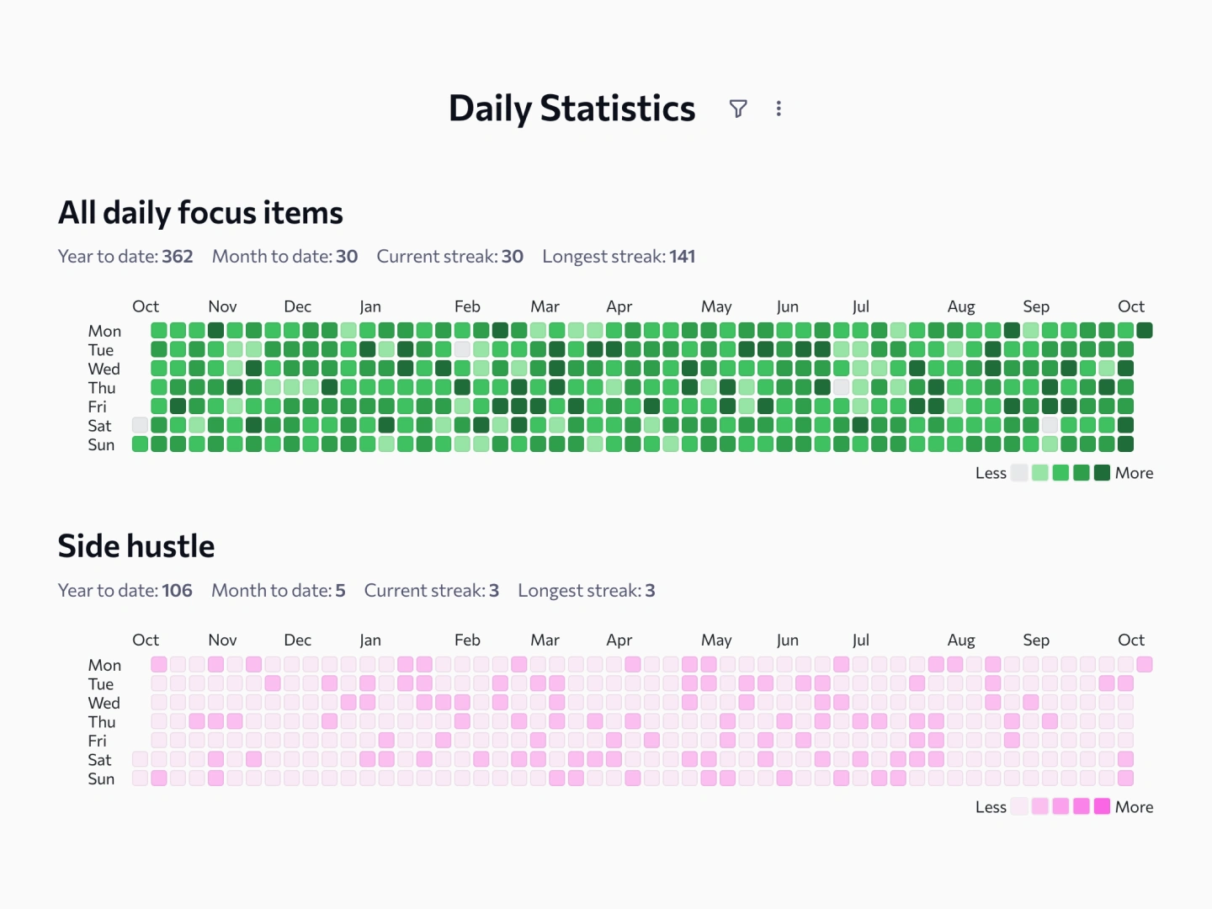This screenshot has height=909, width=1212.
Task: Click the light green legend swatch
Action: [1040, 473]
